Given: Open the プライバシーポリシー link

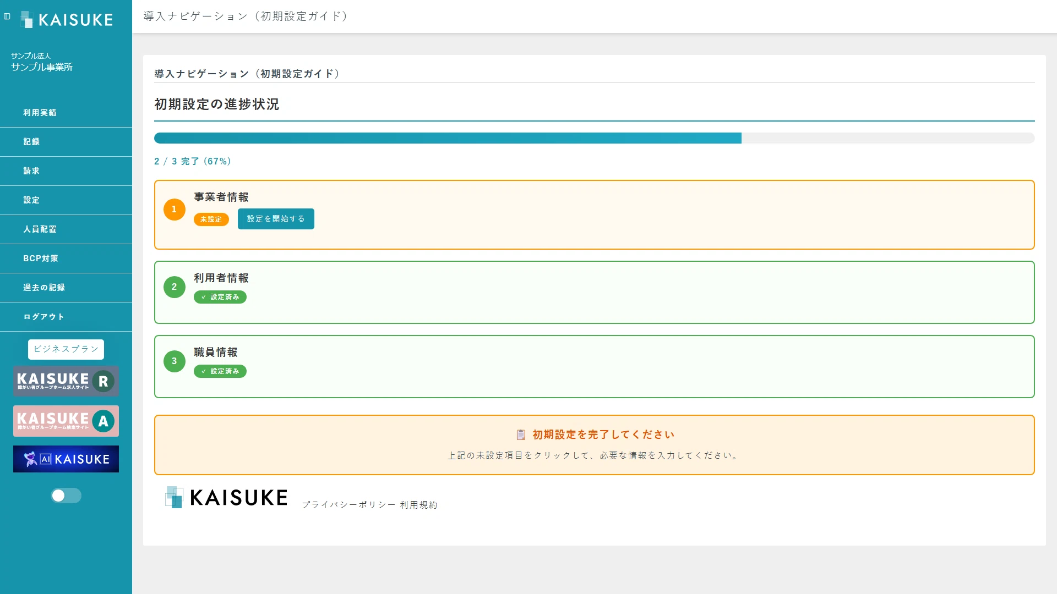Looking at the screenshot, I should click(x=348, y=505).
